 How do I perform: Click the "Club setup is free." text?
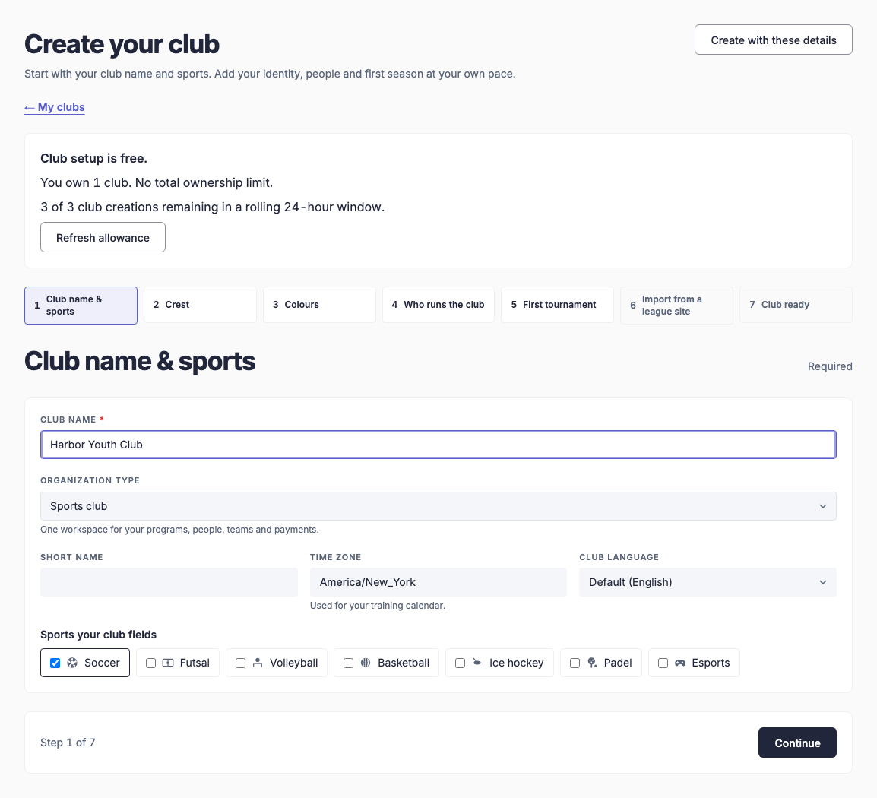pos(94,158)
